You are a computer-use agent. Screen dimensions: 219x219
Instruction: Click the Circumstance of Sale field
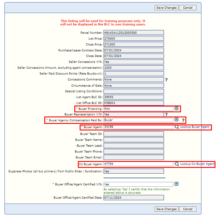[x=134, y=86]
